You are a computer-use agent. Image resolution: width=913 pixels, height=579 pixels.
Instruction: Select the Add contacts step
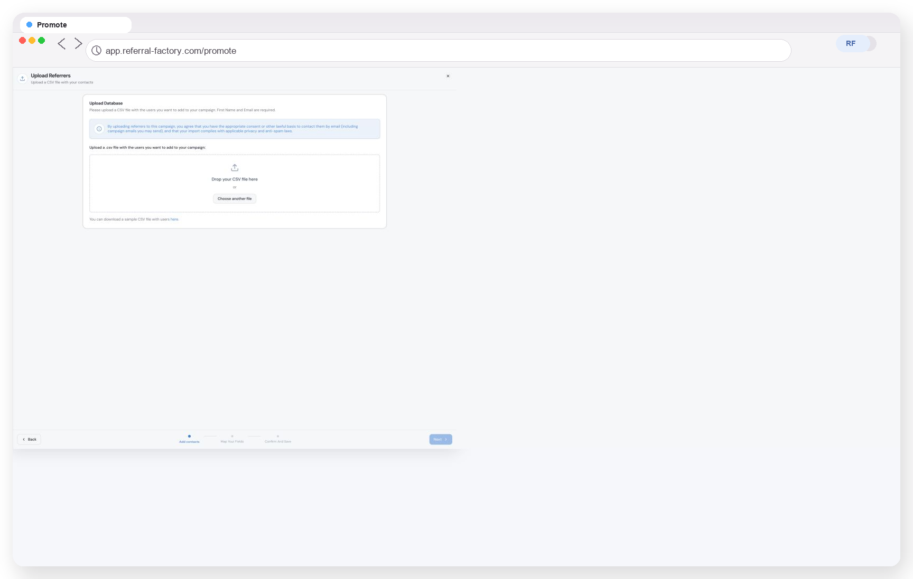coord(189,439)
